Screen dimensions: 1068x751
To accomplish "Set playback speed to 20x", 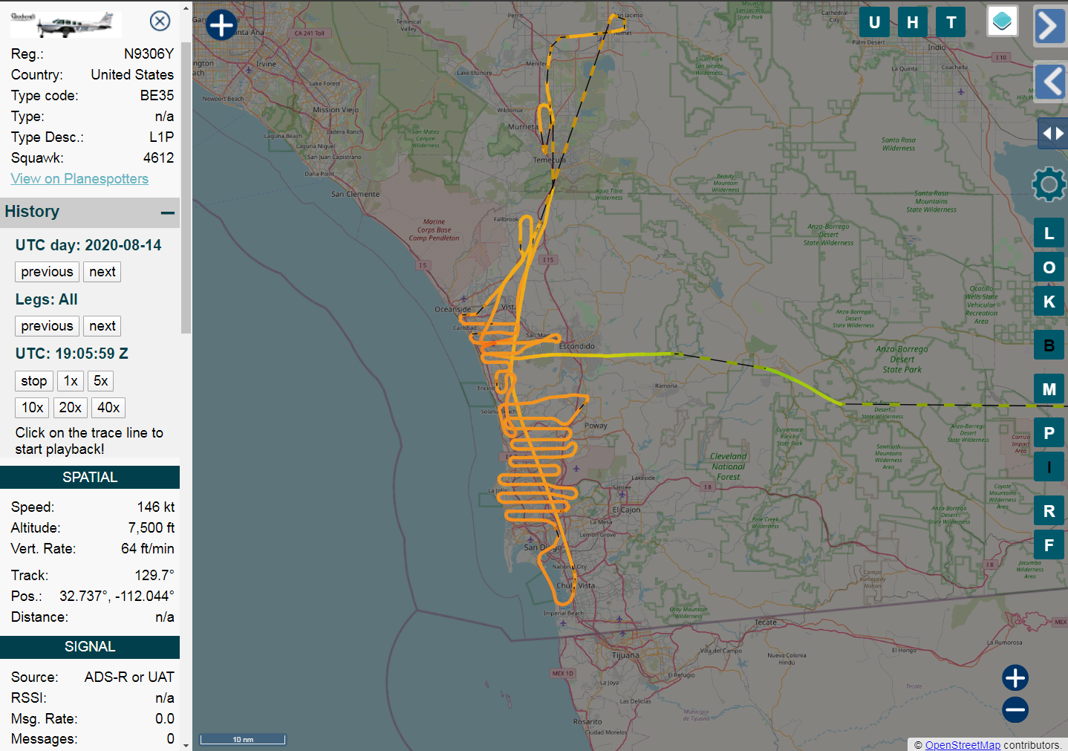I will click(70, 408).
